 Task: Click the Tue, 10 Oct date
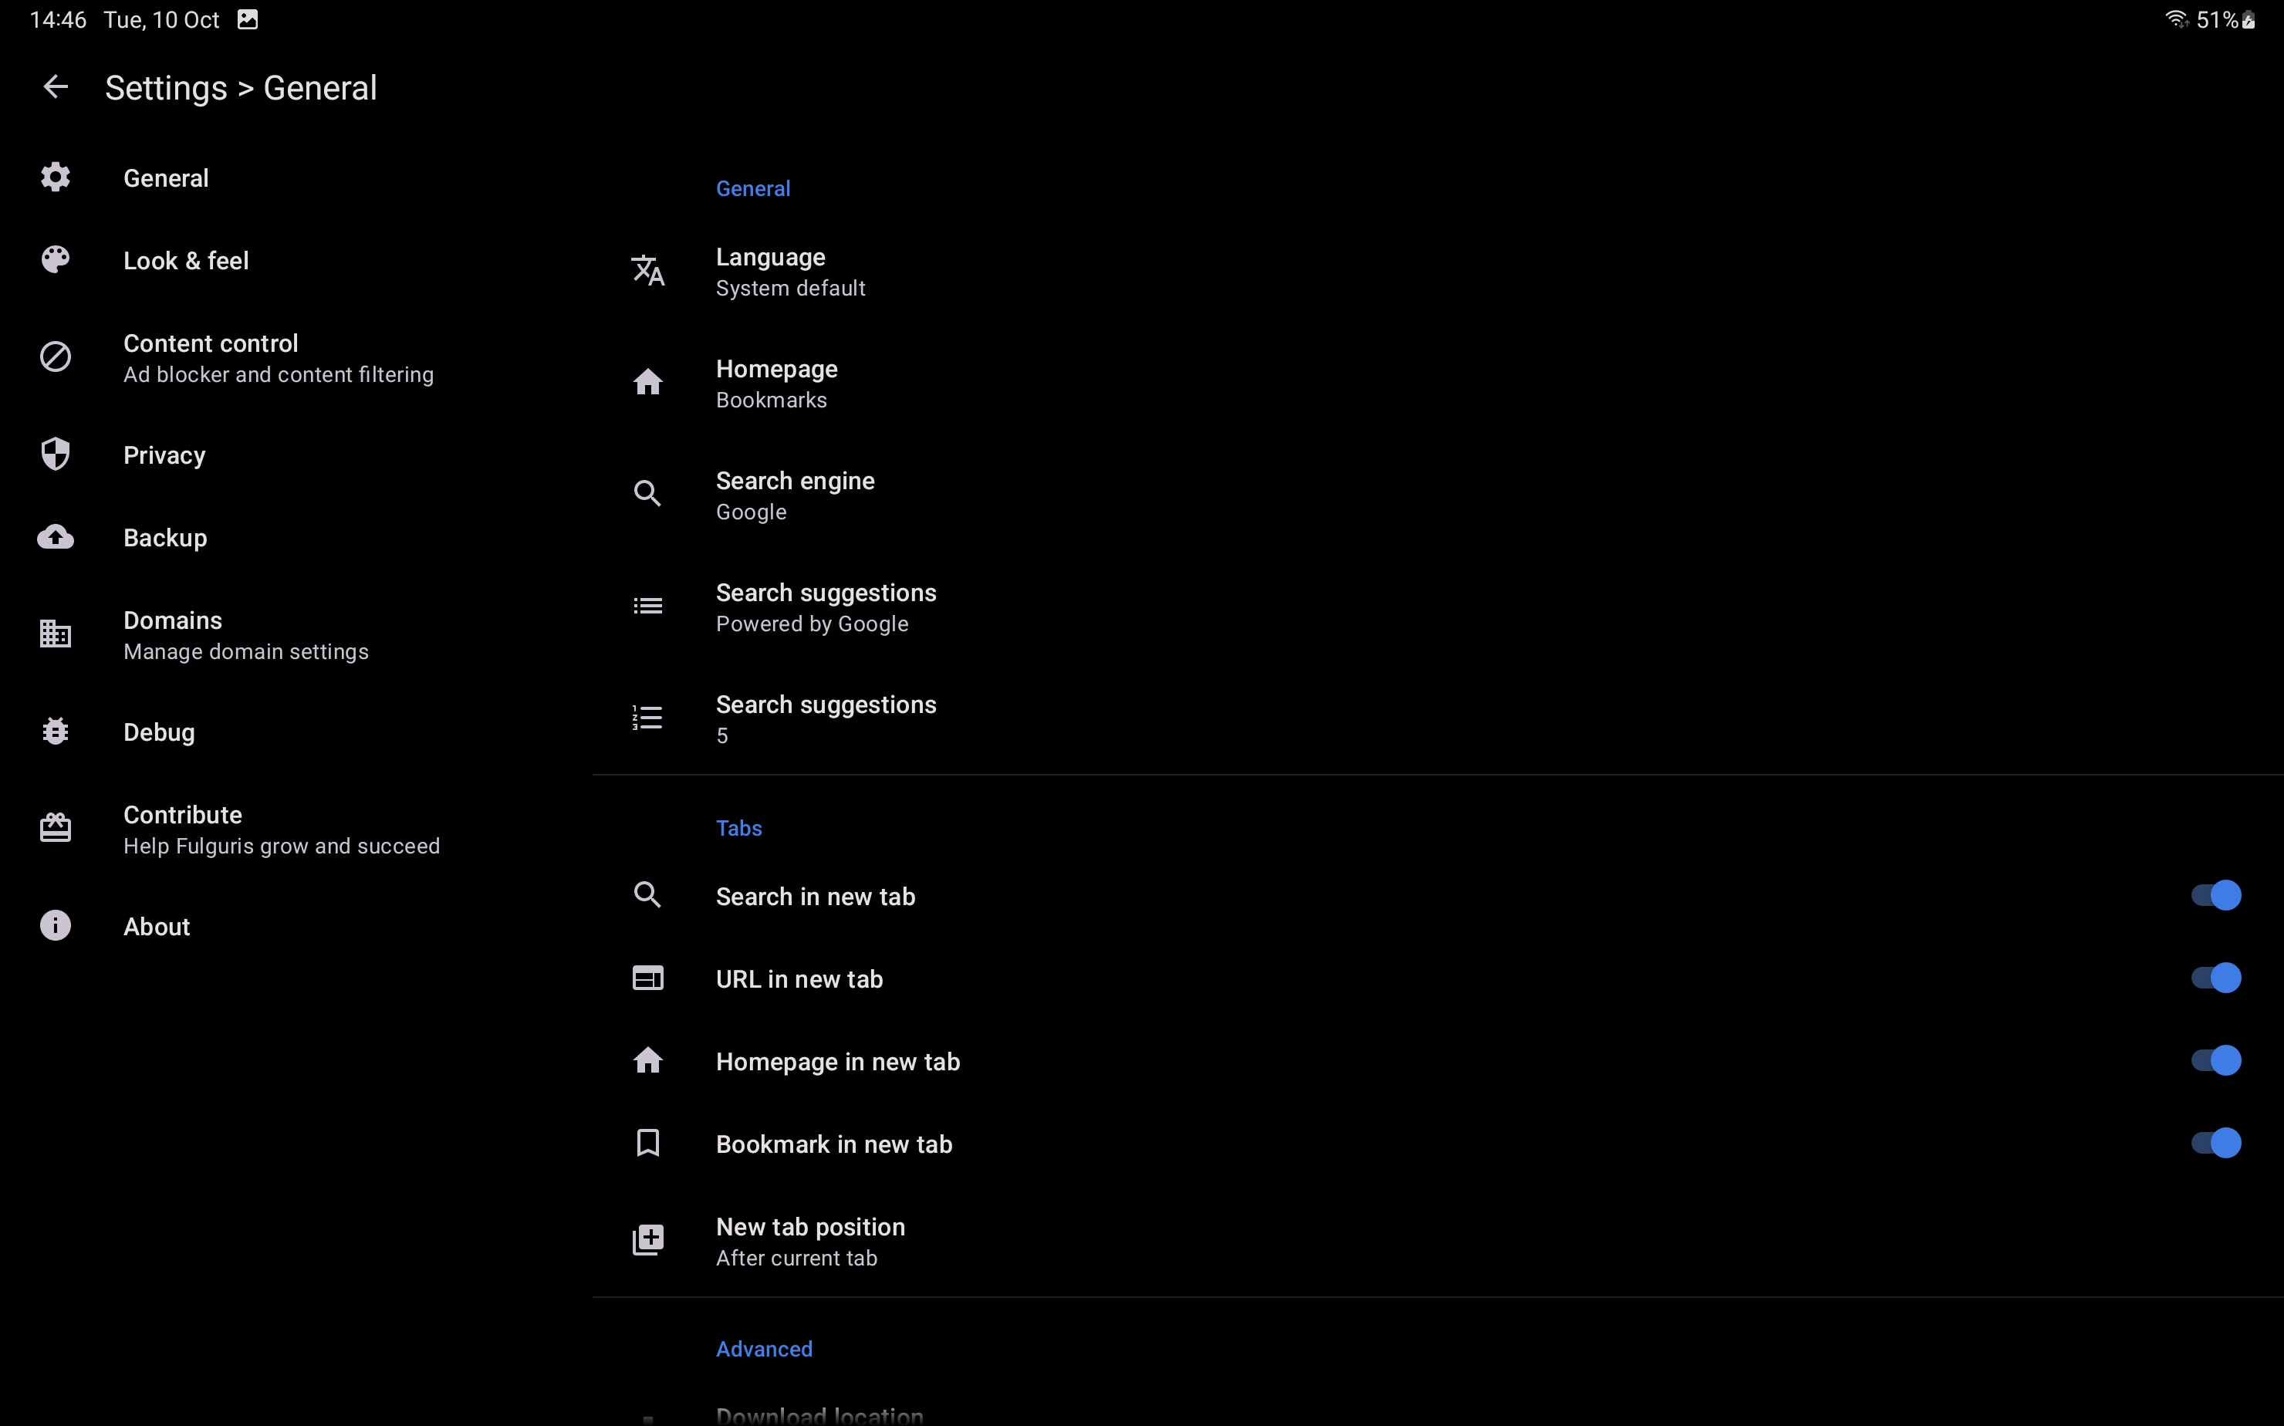coord(161,20)
